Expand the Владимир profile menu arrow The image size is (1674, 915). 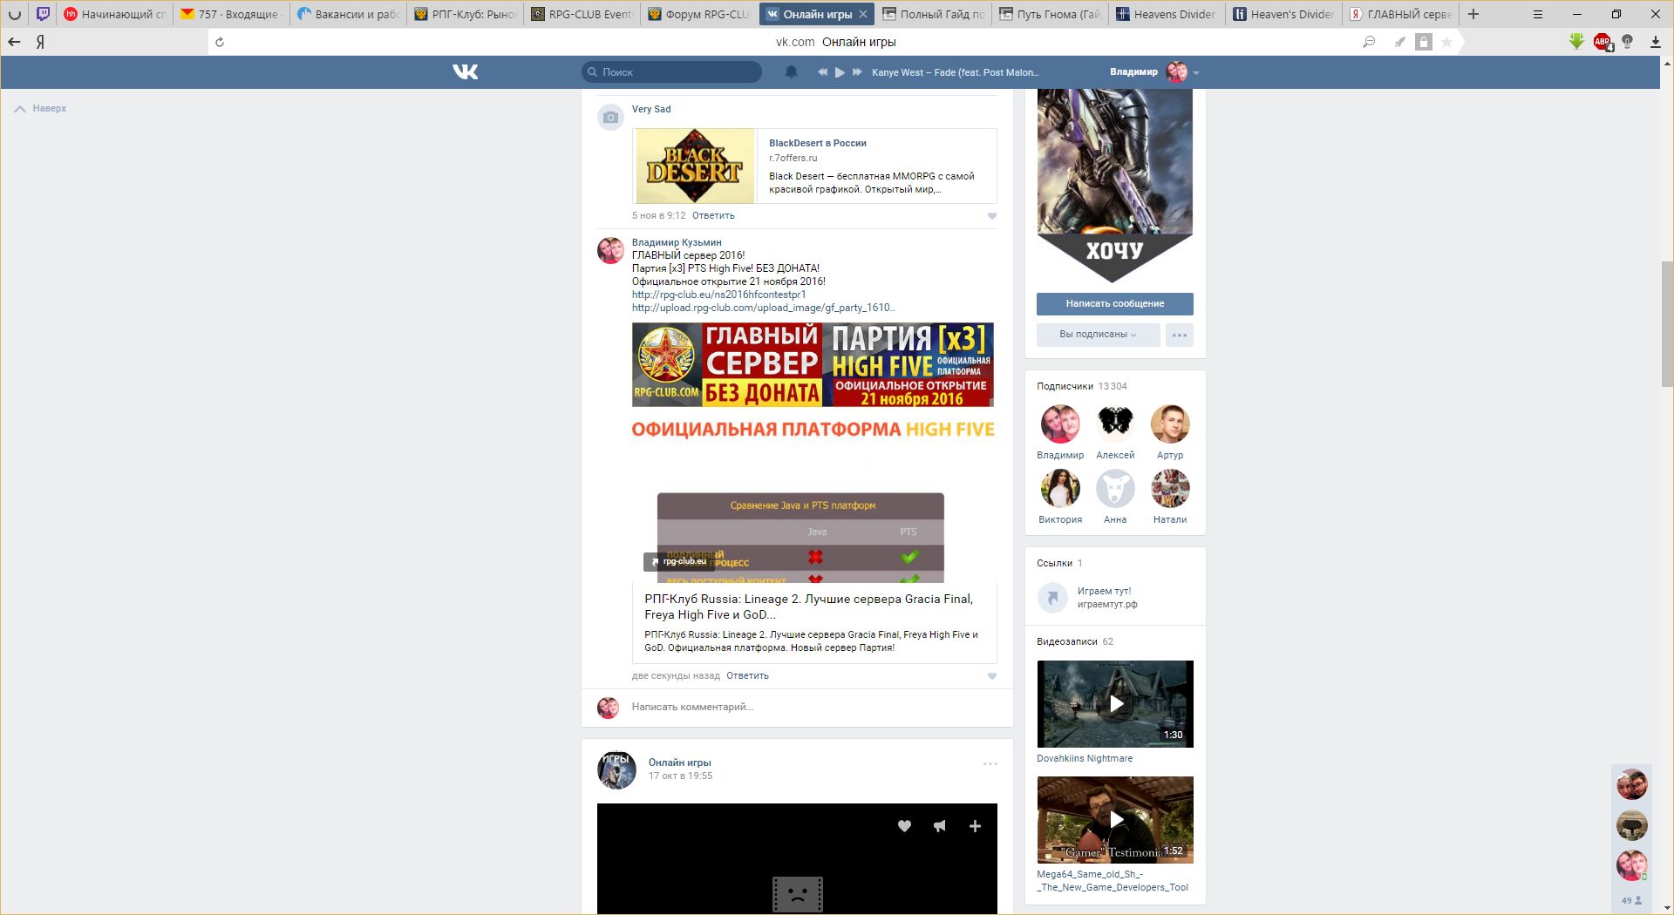1196,73
